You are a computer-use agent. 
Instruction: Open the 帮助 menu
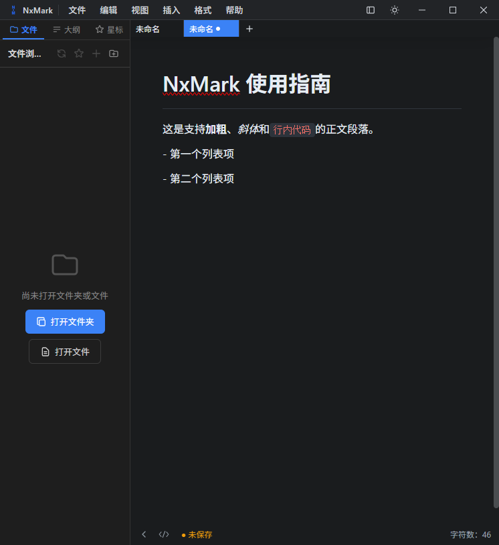pyautogui.click(x=234, y=10)
